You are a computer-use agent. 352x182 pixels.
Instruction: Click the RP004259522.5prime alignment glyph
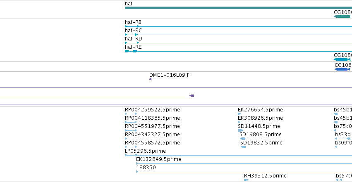coord(131,114)
